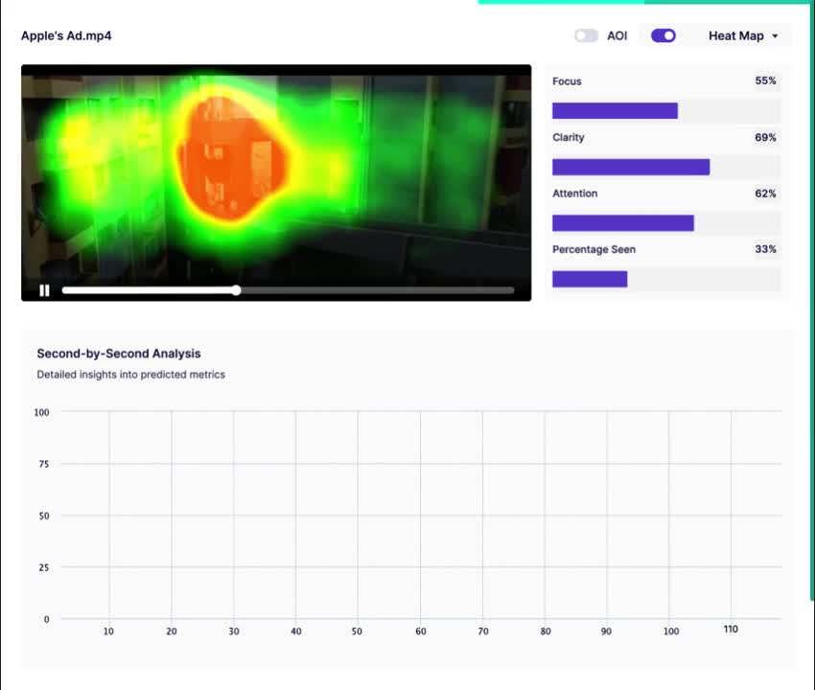Viewport: 815px width, 690px height.
Task: Click the x-axis 60 tick label
Action: (x=421, y=632)
